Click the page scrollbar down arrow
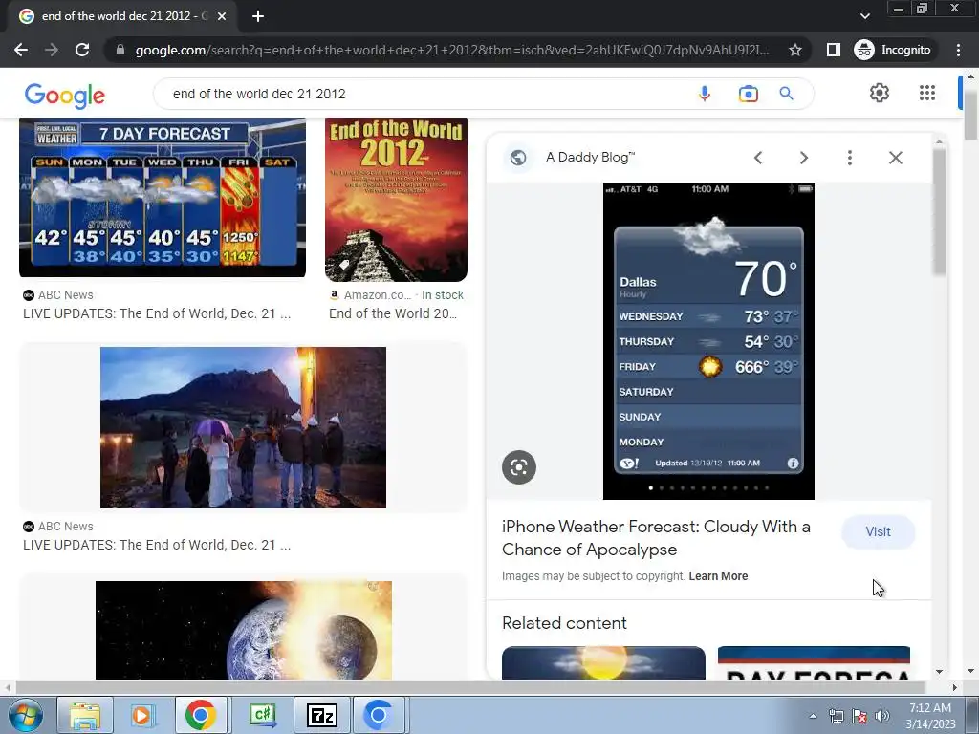This screenshot has width=979, height=734. (x=970, y=672)
